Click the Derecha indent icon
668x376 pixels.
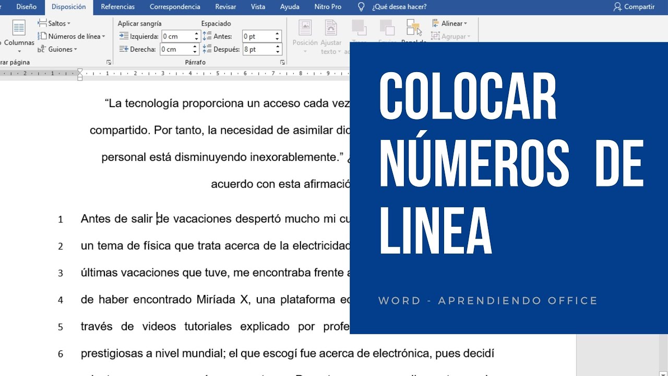(x=124, y=49)
